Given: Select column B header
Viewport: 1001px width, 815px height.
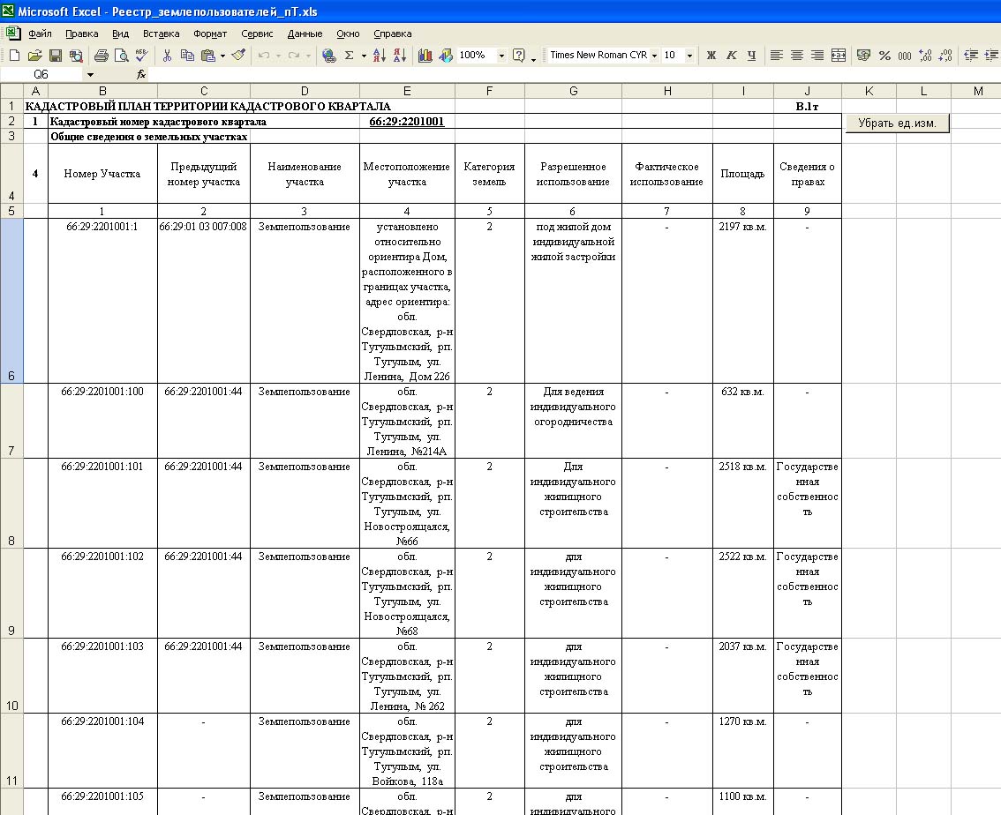Looking at the screenshot, I should tap(102, 91).
